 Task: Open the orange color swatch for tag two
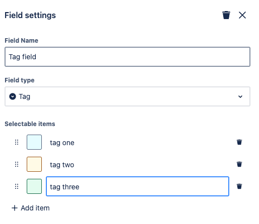(34, 164)
